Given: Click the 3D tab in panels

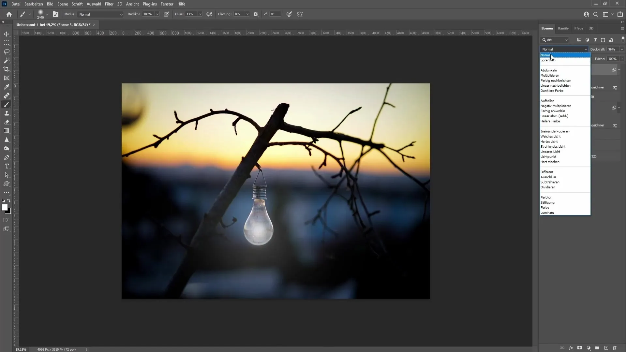Looking at the screenshot, I should (x=591, y=28).
